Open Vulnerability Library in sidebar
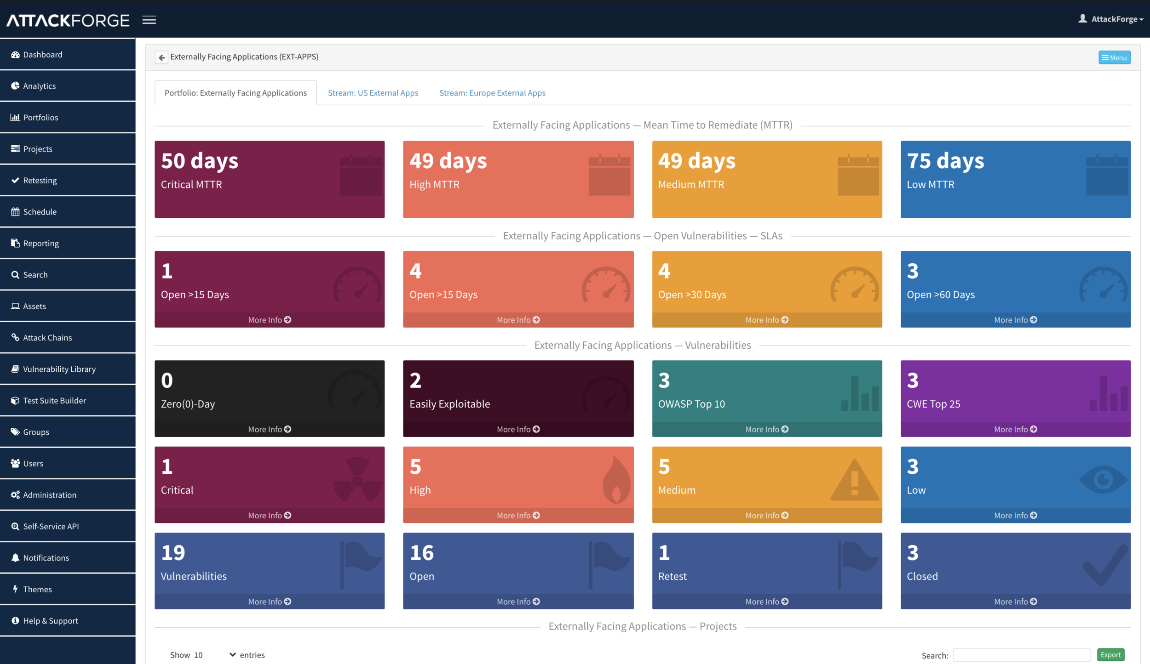The height and width of the screenshot is (664, 1150). [59, 369]
